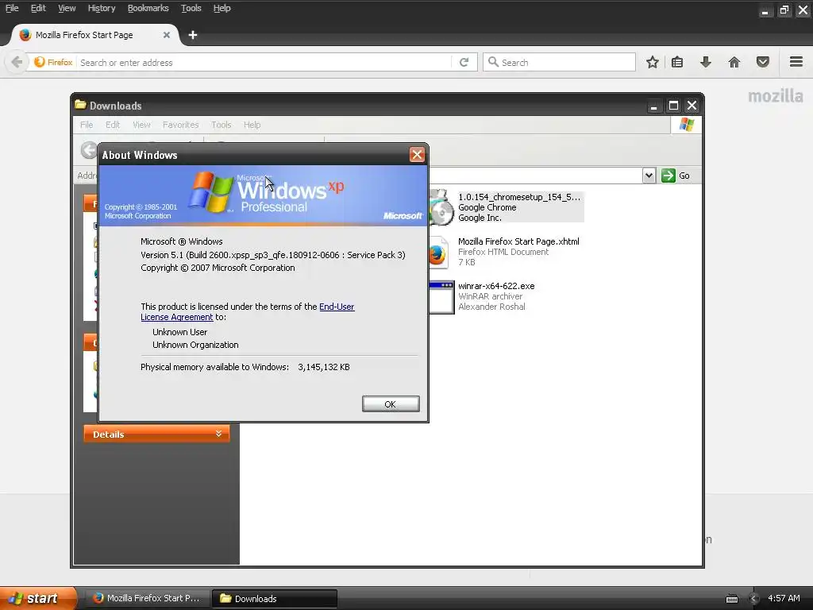Click the Firefox Search box
This screenshot has width=813, height=610.
tap(559, 62)
